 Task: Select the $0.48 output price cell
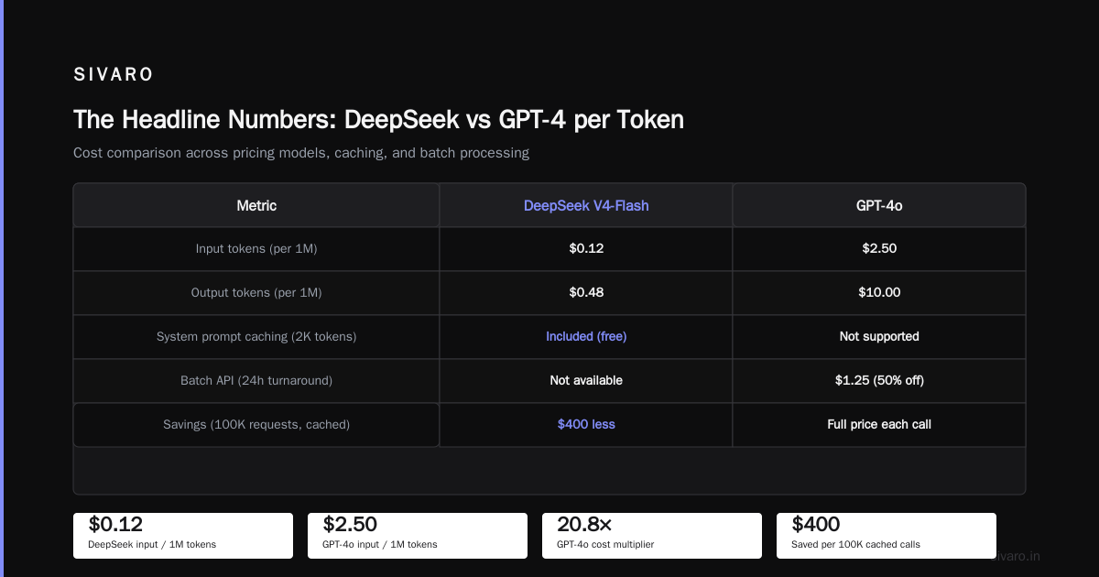click(586, 292)
